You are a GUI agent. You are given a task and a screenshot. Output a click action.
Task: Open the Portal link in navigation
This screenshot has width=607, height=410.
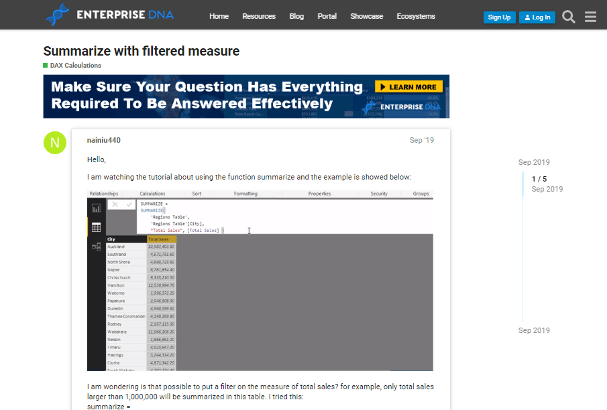(327, 16)
